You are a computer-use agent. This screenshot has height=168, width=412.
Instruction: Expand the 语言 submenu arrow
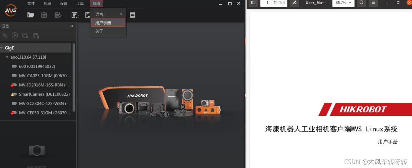pos(121,14)
